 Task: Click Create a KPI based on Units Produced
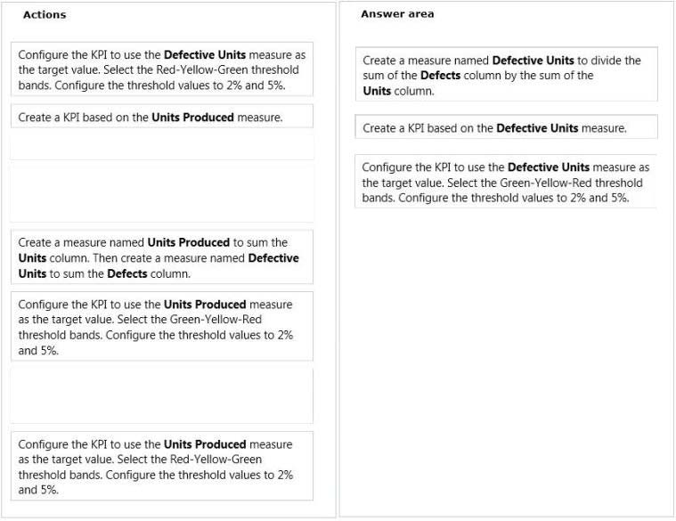coord(162,117)
